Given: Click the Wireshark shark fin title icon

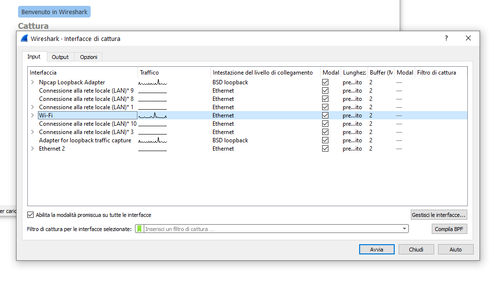Looking at the screenshot, I should coord(24,39).
